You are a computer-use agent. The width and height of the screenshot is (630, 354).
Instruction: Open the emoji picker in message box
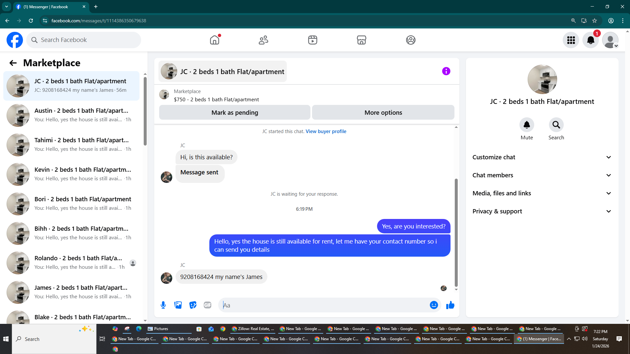point(434,305)
